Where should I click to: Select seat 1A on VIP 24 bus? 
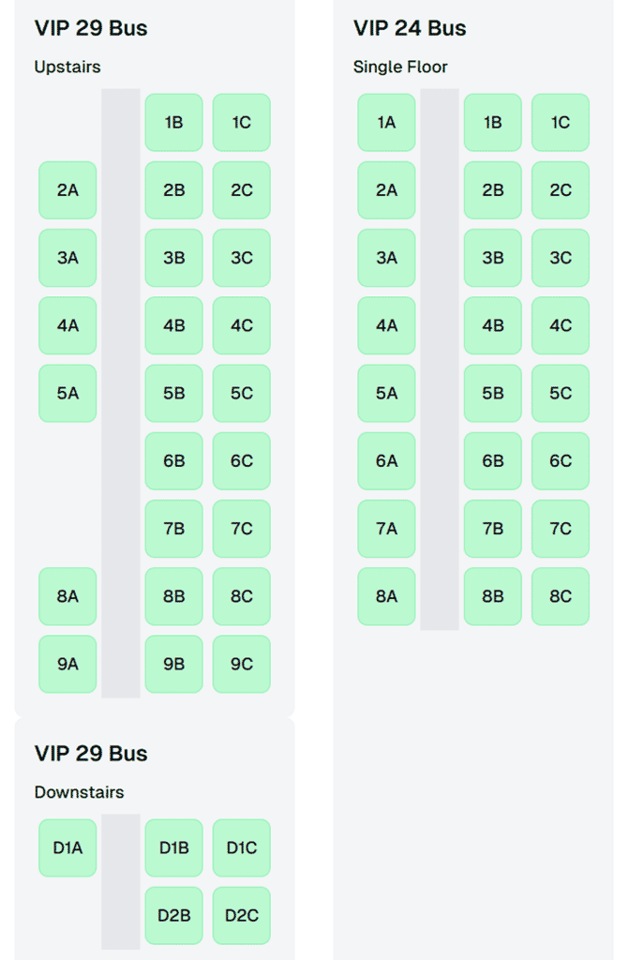tap(386, 122)
